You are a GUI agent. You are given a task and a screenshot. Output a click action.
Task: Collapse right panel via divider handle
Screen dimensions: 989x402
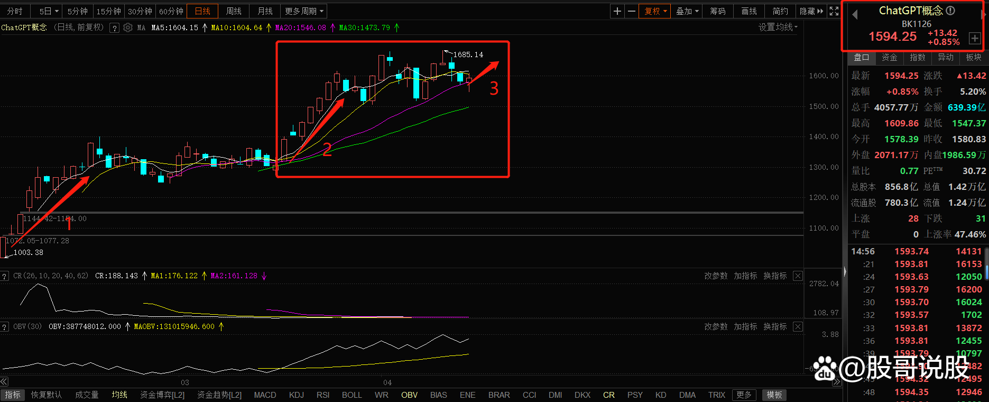pyautogui.click(x=844, y=272)
